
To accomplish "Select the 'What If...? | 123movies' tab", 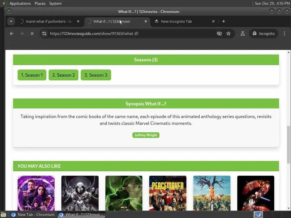I will (117, 21).
